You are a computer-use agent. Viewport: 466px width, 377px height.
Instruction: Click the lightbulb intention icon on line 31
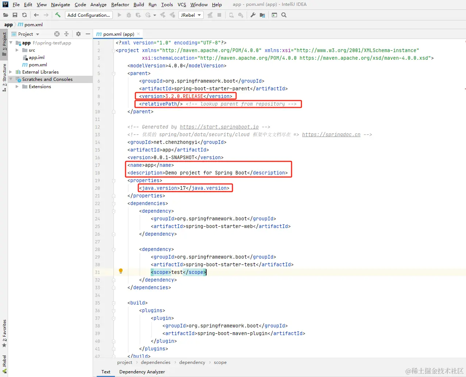tap(121, 271)
